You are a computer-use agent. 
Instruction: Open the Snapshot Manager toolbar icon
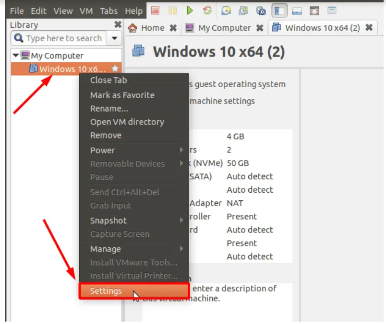pos(261,11)
